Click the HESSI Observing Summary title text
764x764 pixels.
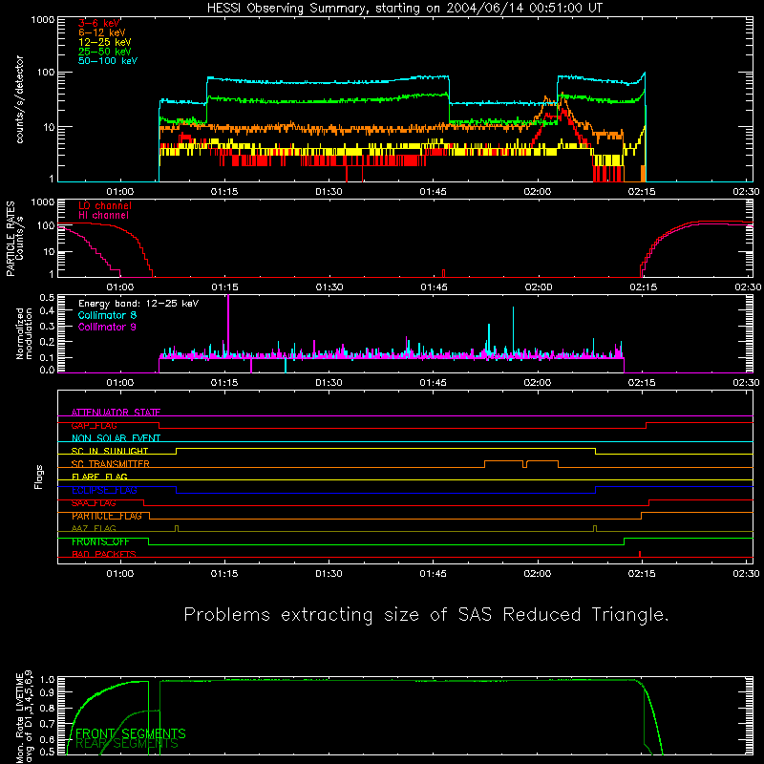[x=404, y=9]
